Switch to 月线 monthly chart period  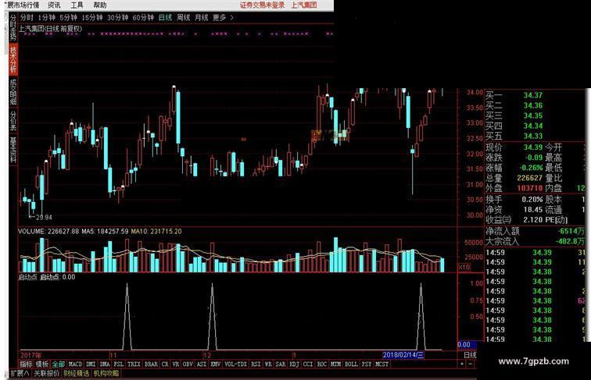coord(201,17)
